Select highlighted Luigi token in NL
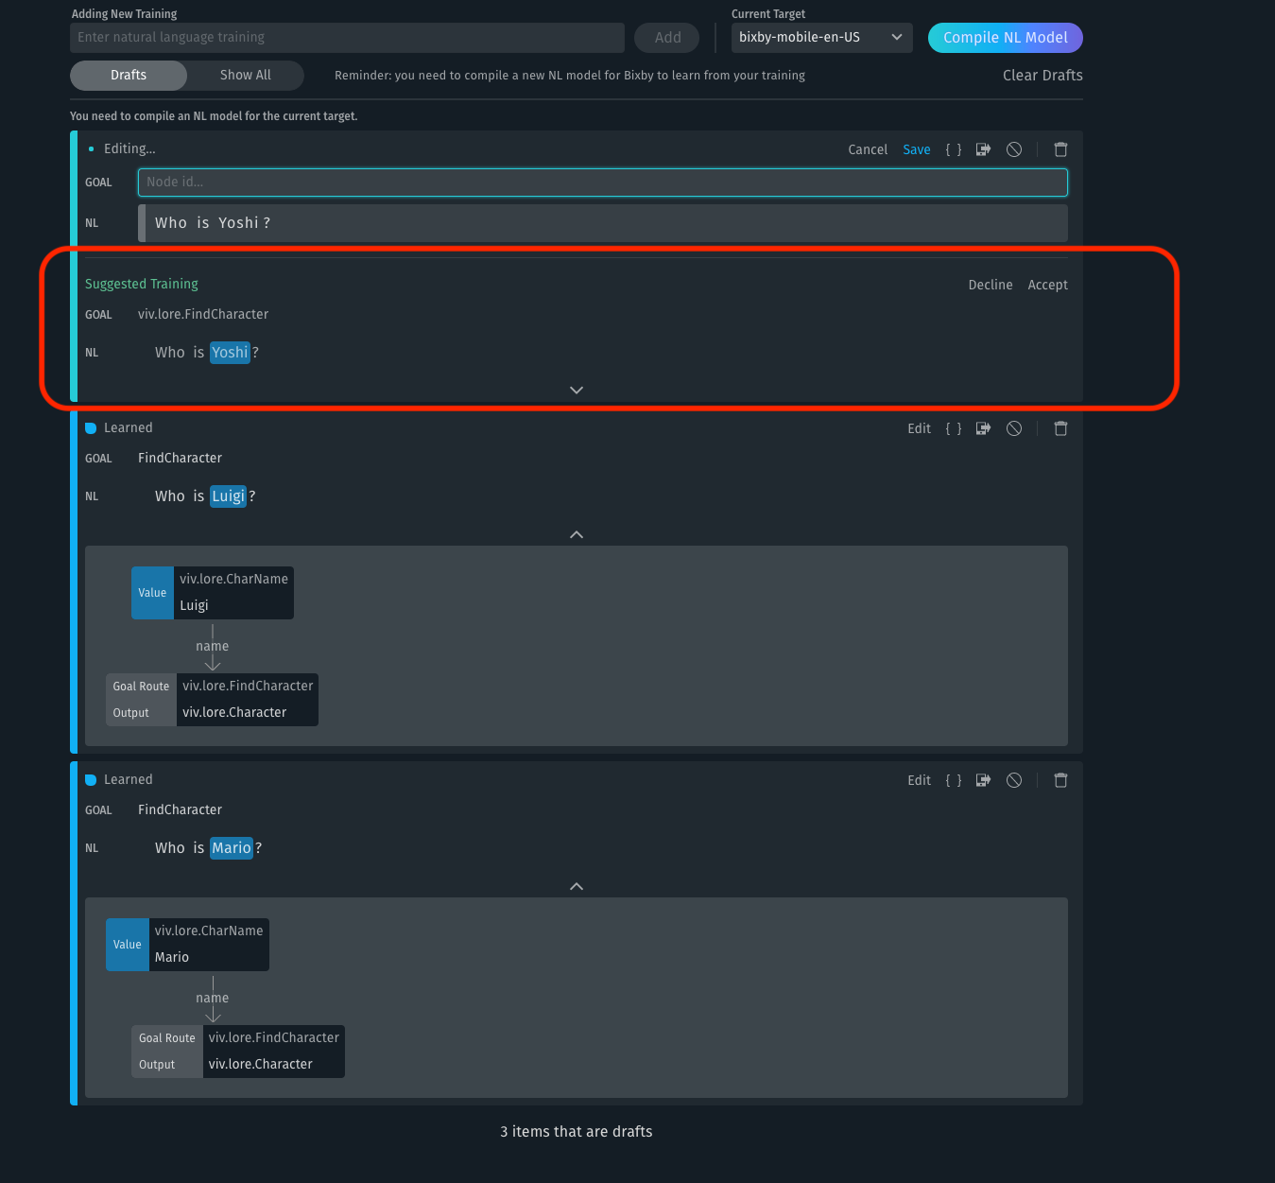Viewport: 1275px width, 1183px height. tap(228, 496)
